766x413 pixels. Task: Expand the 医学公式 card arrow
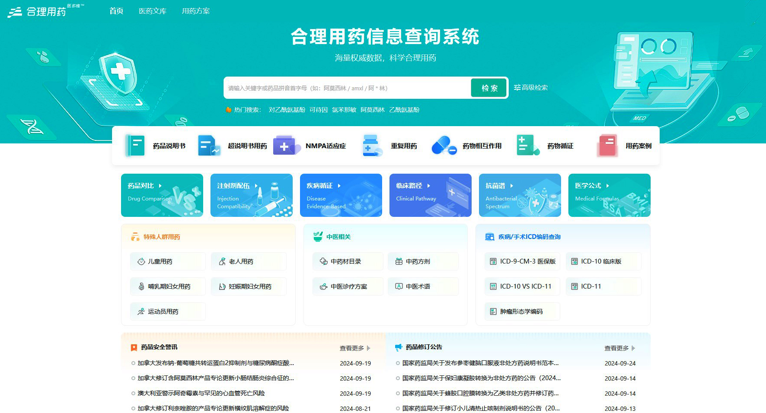coord(607,186)
